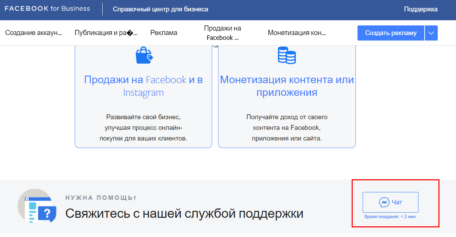Image resolution: width=456 pixels, height=237 pixels.
Task: Open Монетизация контента или приложения heading
Action: (287, 86)
